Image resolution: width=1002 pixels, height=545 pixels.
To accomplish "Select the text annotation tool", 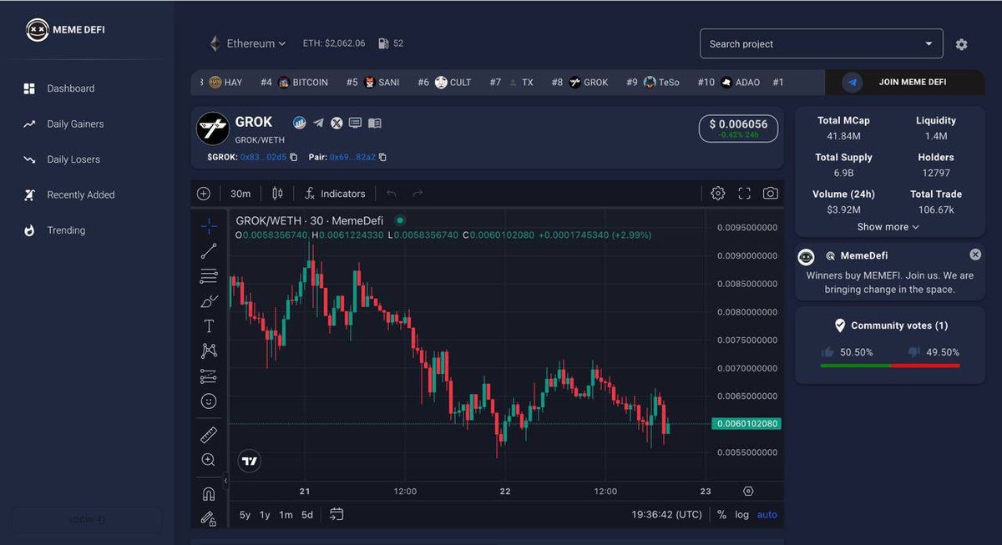I will [x=209, y=325].
